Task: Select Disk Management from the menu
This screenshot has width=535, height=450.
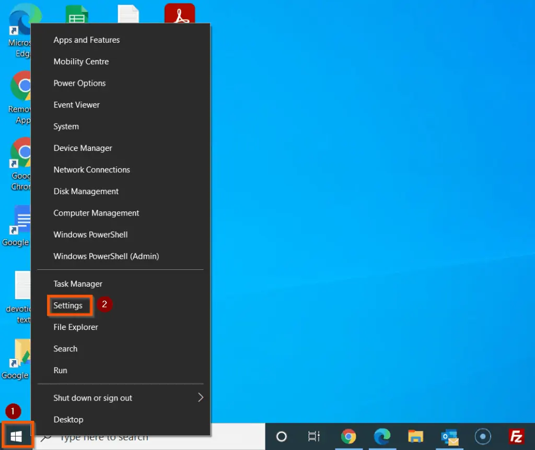Action: 86,191
